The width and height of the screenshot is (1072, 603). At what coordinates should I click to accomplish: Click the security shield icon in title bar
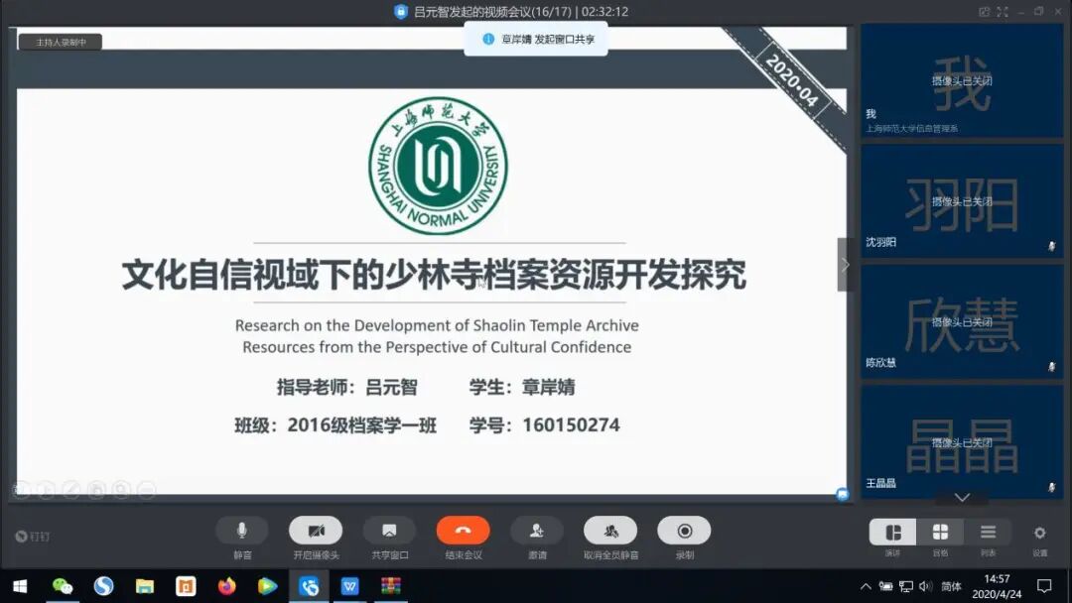pyautogui.click(x=401, y=12)
